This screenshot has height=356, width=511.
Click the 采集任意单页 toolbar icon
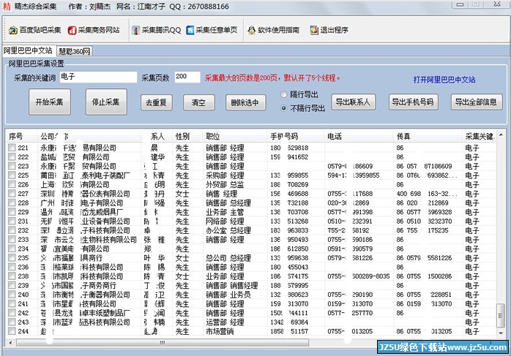point(190,30)
